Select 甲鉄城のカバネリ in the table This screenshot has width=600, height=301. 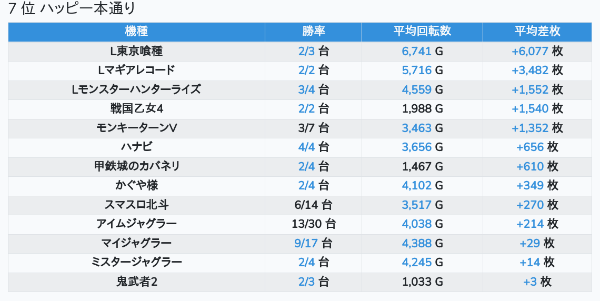coord(136,166)
